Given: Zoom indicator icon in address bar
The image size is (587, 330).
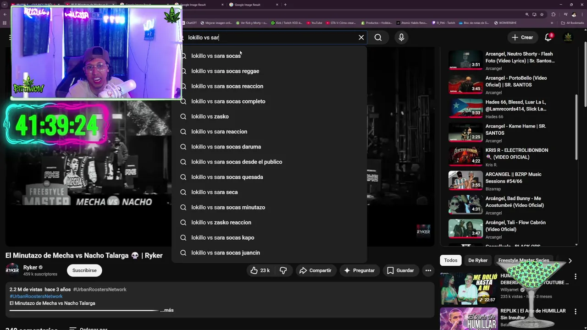Looking at the screenshot, I should click(527, 14).
